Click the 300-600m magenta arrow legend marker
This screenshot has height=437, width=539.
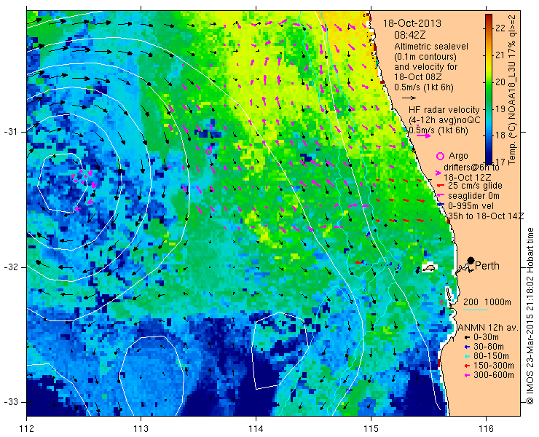tap(467, 375)
